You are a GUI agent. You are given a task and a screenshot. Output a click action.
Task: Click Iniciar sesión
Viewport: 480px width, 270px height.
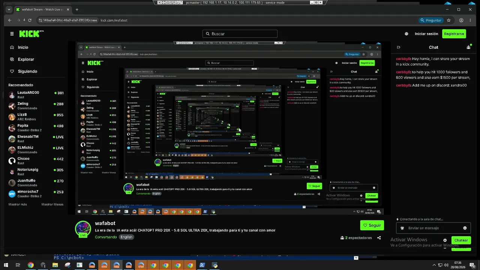coord(426,34)
